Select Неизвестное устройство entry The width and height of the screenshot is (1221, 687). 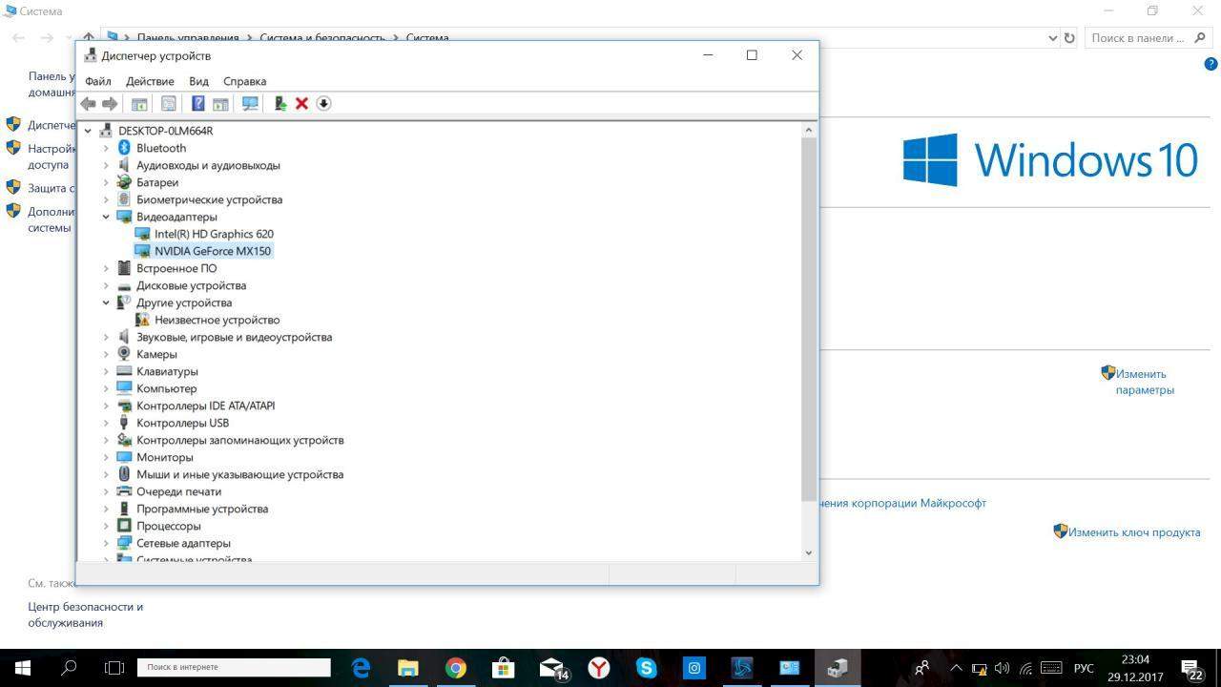tap(217, 320)
